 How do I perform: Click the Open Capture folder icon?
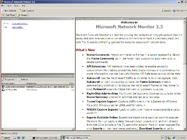(19, 10)
